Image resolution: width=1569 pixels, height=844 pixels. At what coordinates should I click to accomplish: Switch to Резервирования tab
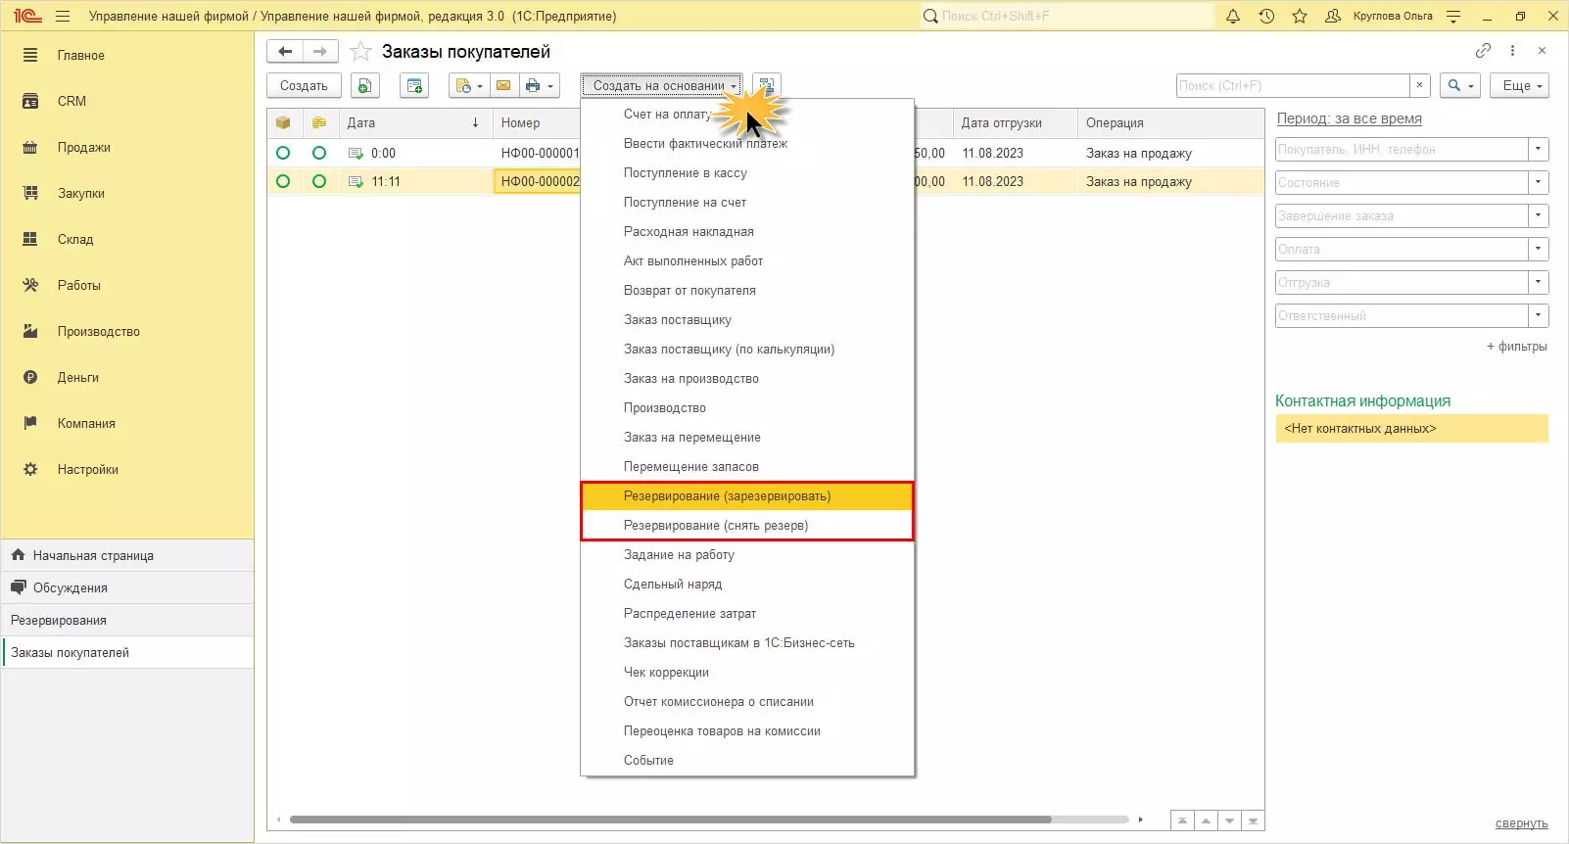pyautogui.click(x=127, y=621)
